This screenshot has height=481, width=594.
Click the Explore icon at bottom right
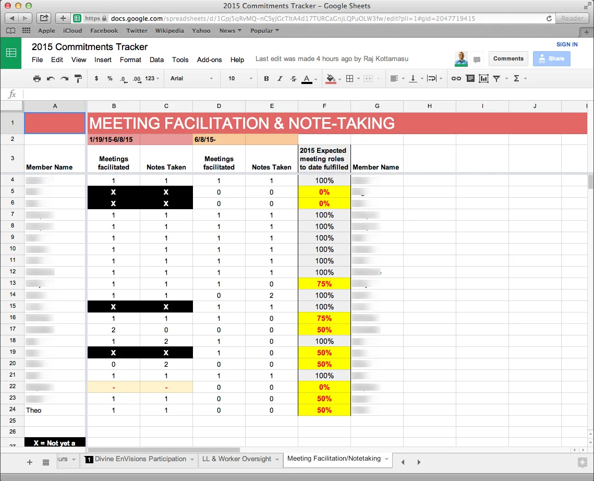coord(582,462)
